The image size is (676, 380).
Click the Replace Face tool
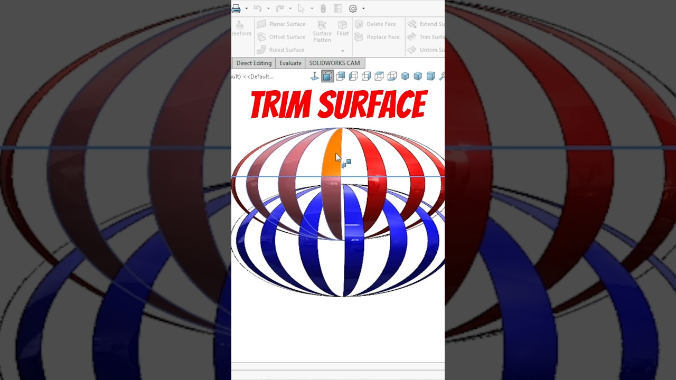377,37
